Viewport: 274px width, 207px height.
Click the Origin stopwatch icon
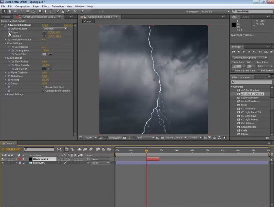coord(9,32)
